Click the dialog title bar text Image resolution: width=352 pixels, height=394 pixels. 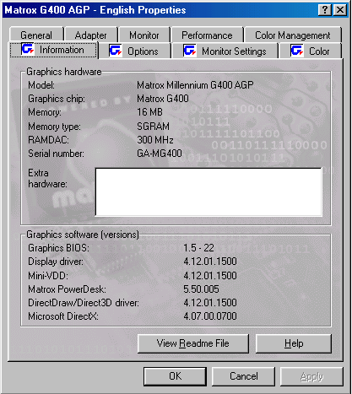[x=95, y=10]
